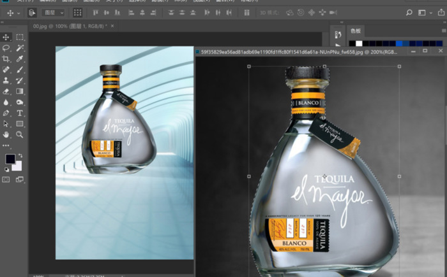The width and height of the screenshot is (447, 277).
Task: Select the Eyedropper tool
Action: point(20,59)
